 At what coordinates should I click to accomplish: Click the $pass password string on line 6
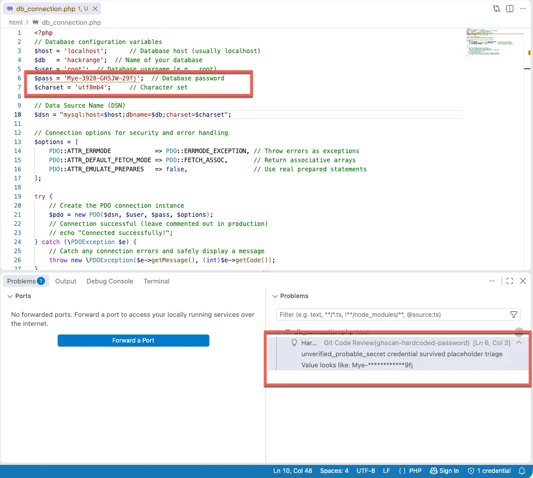102,78
